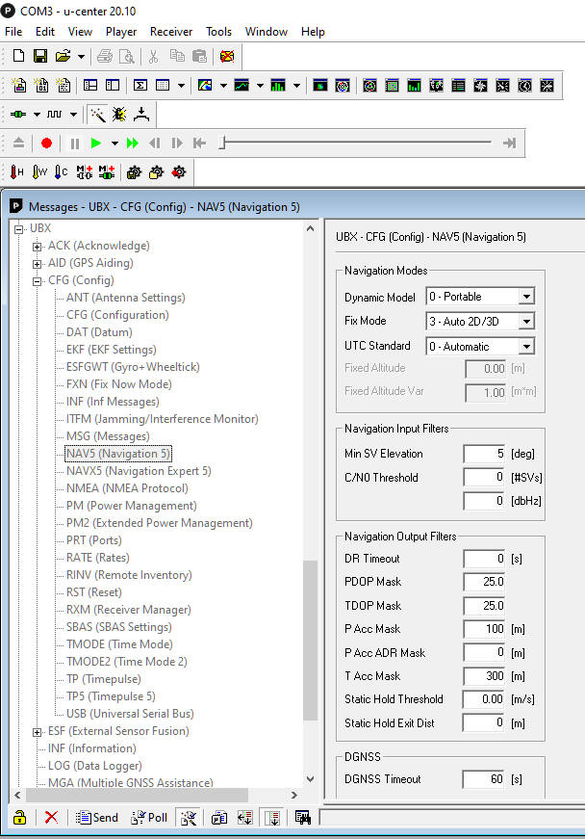The width and height of the screenshot is (585, 839).
Task: Click the autobauding magic wand icon
Action: coord(97,114)
